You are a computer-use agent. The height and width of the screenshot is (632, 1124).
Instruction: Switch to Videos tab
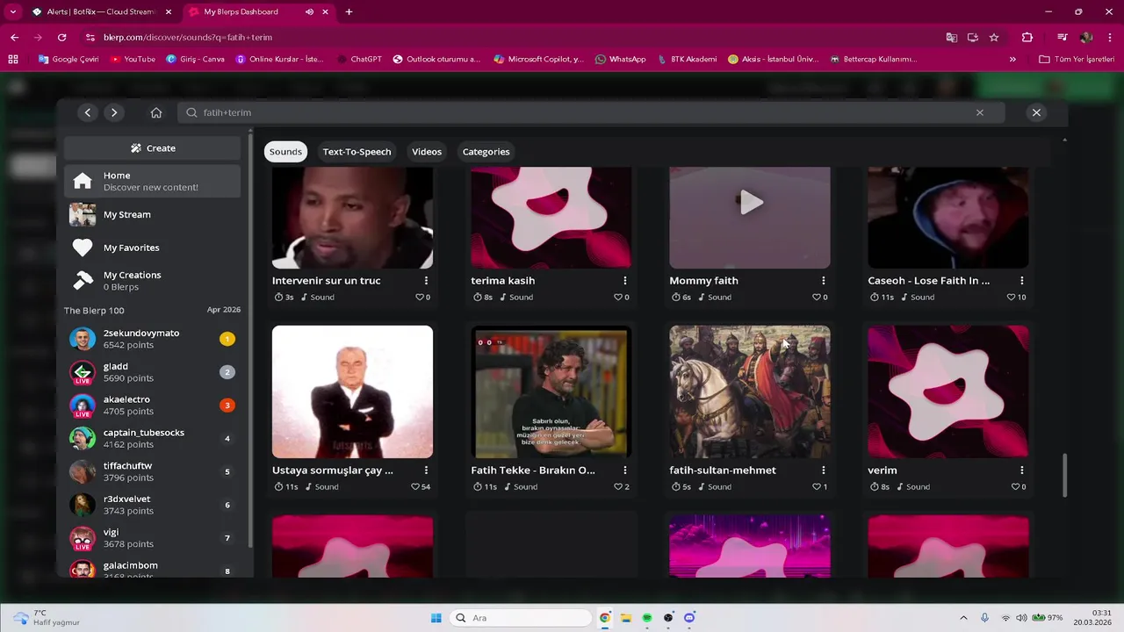pos(427,152)
